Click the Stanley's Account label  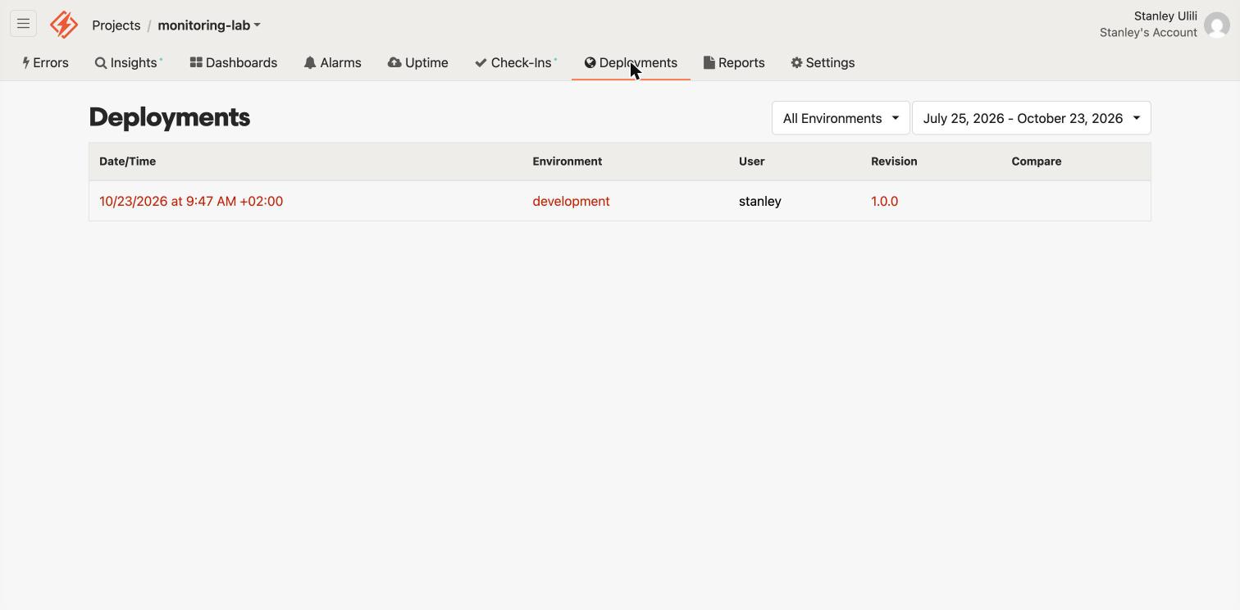[x=1148, y=33]
